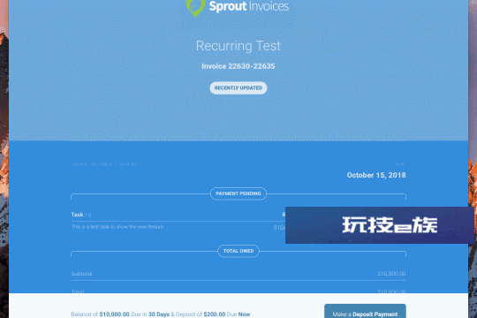This screenshot has height=318, width=477.
Task: Click the $200.00 deposit amount in the footer
Action: (x=215, y=314)
